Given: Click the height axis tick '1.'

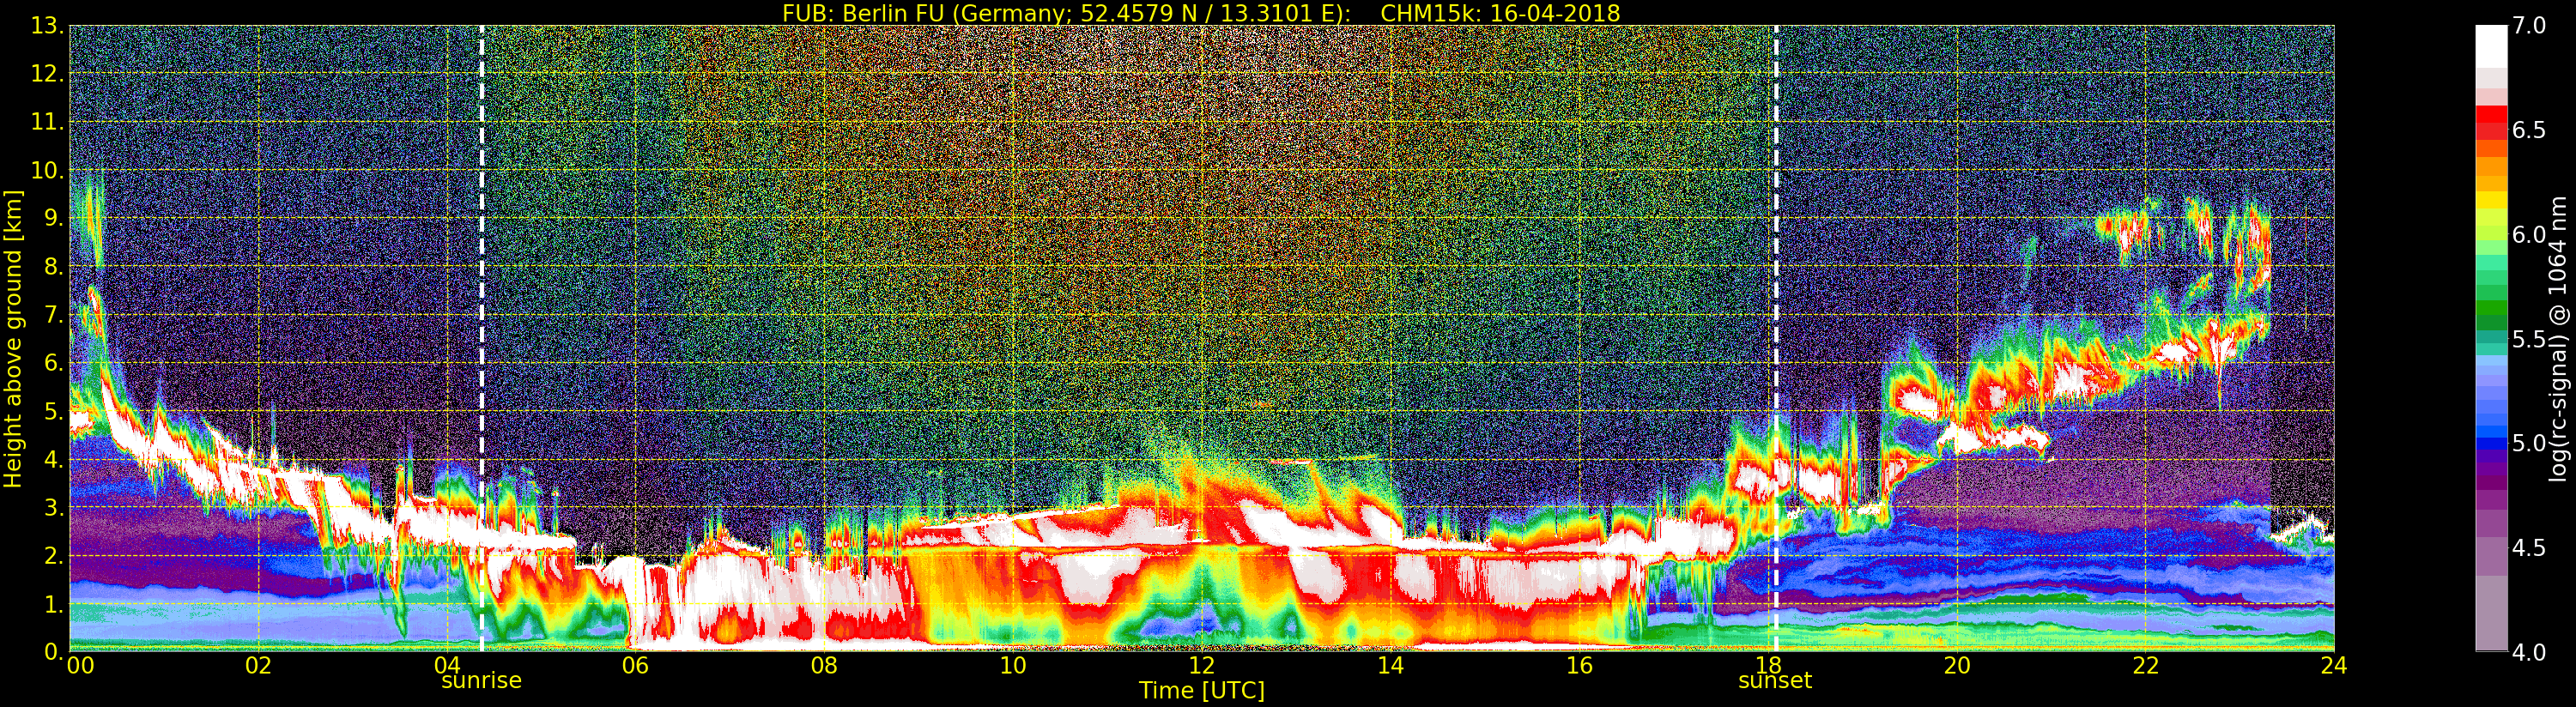Looking at the screenshot, I should click(x=54, y=604).
